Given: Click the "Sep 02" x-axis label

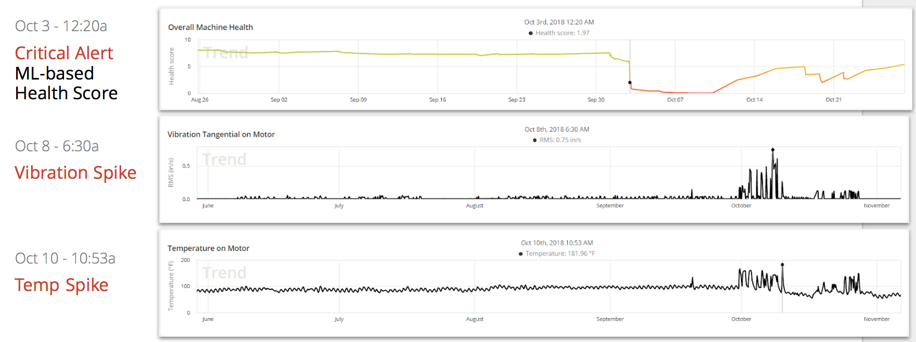Looking at the screenshot, I should [x=279, y=100].
